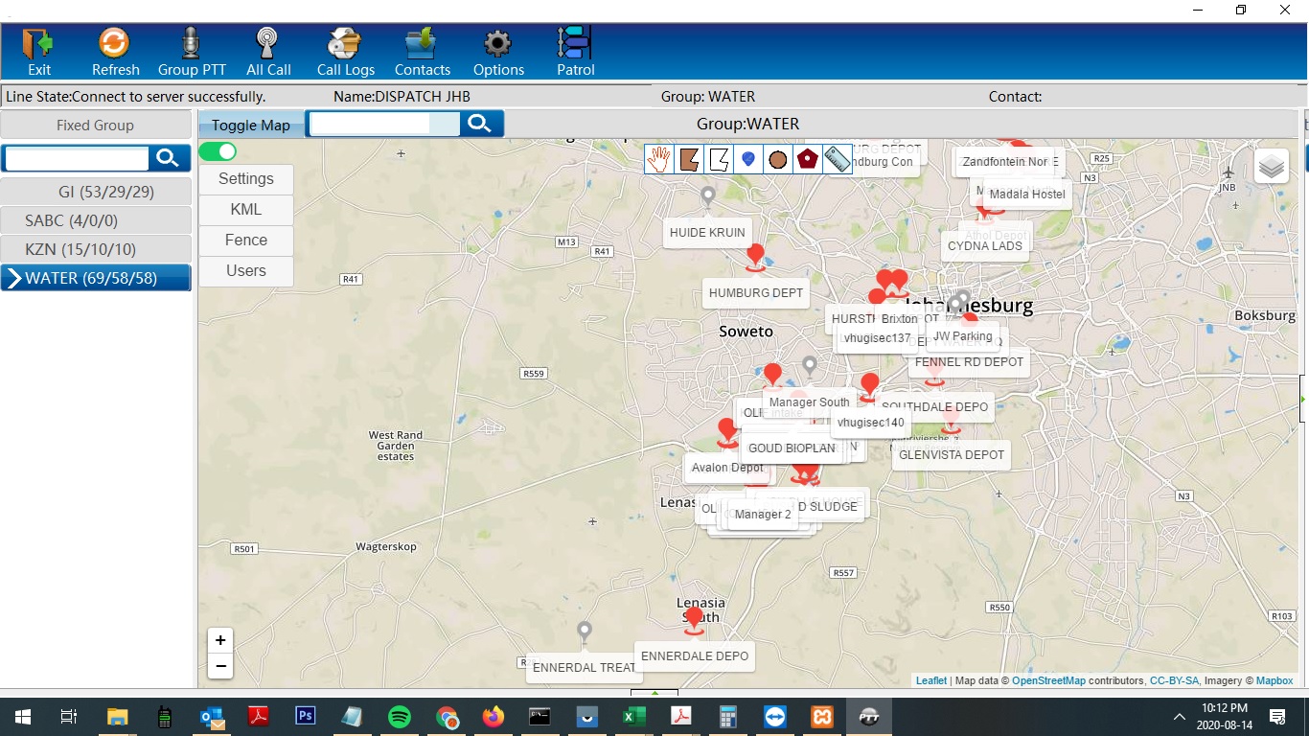
Task: Open the KML menu item
Action: click(246, 210)
